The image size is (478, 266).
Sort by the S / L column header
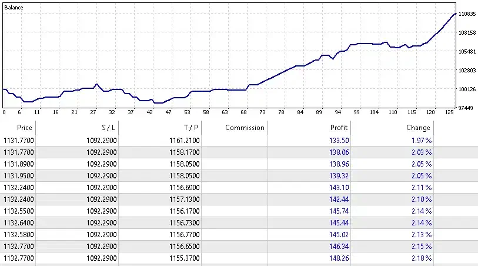point(106,128)
